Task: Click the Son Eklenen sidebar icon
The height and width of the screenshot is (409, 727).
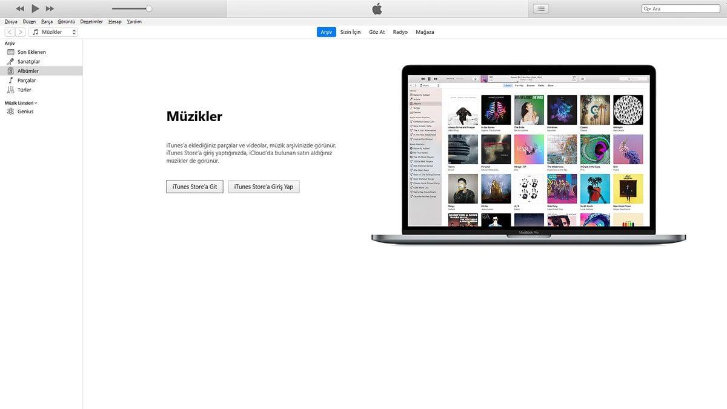Action: pyautogui.click(x=10, y=52)
